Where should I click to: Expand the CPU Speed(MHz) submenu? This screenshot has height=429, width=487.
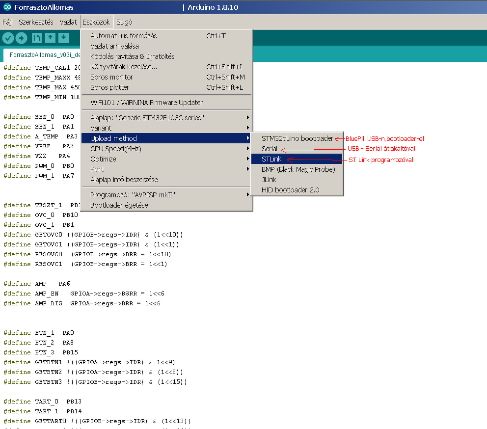click(166, 149)
